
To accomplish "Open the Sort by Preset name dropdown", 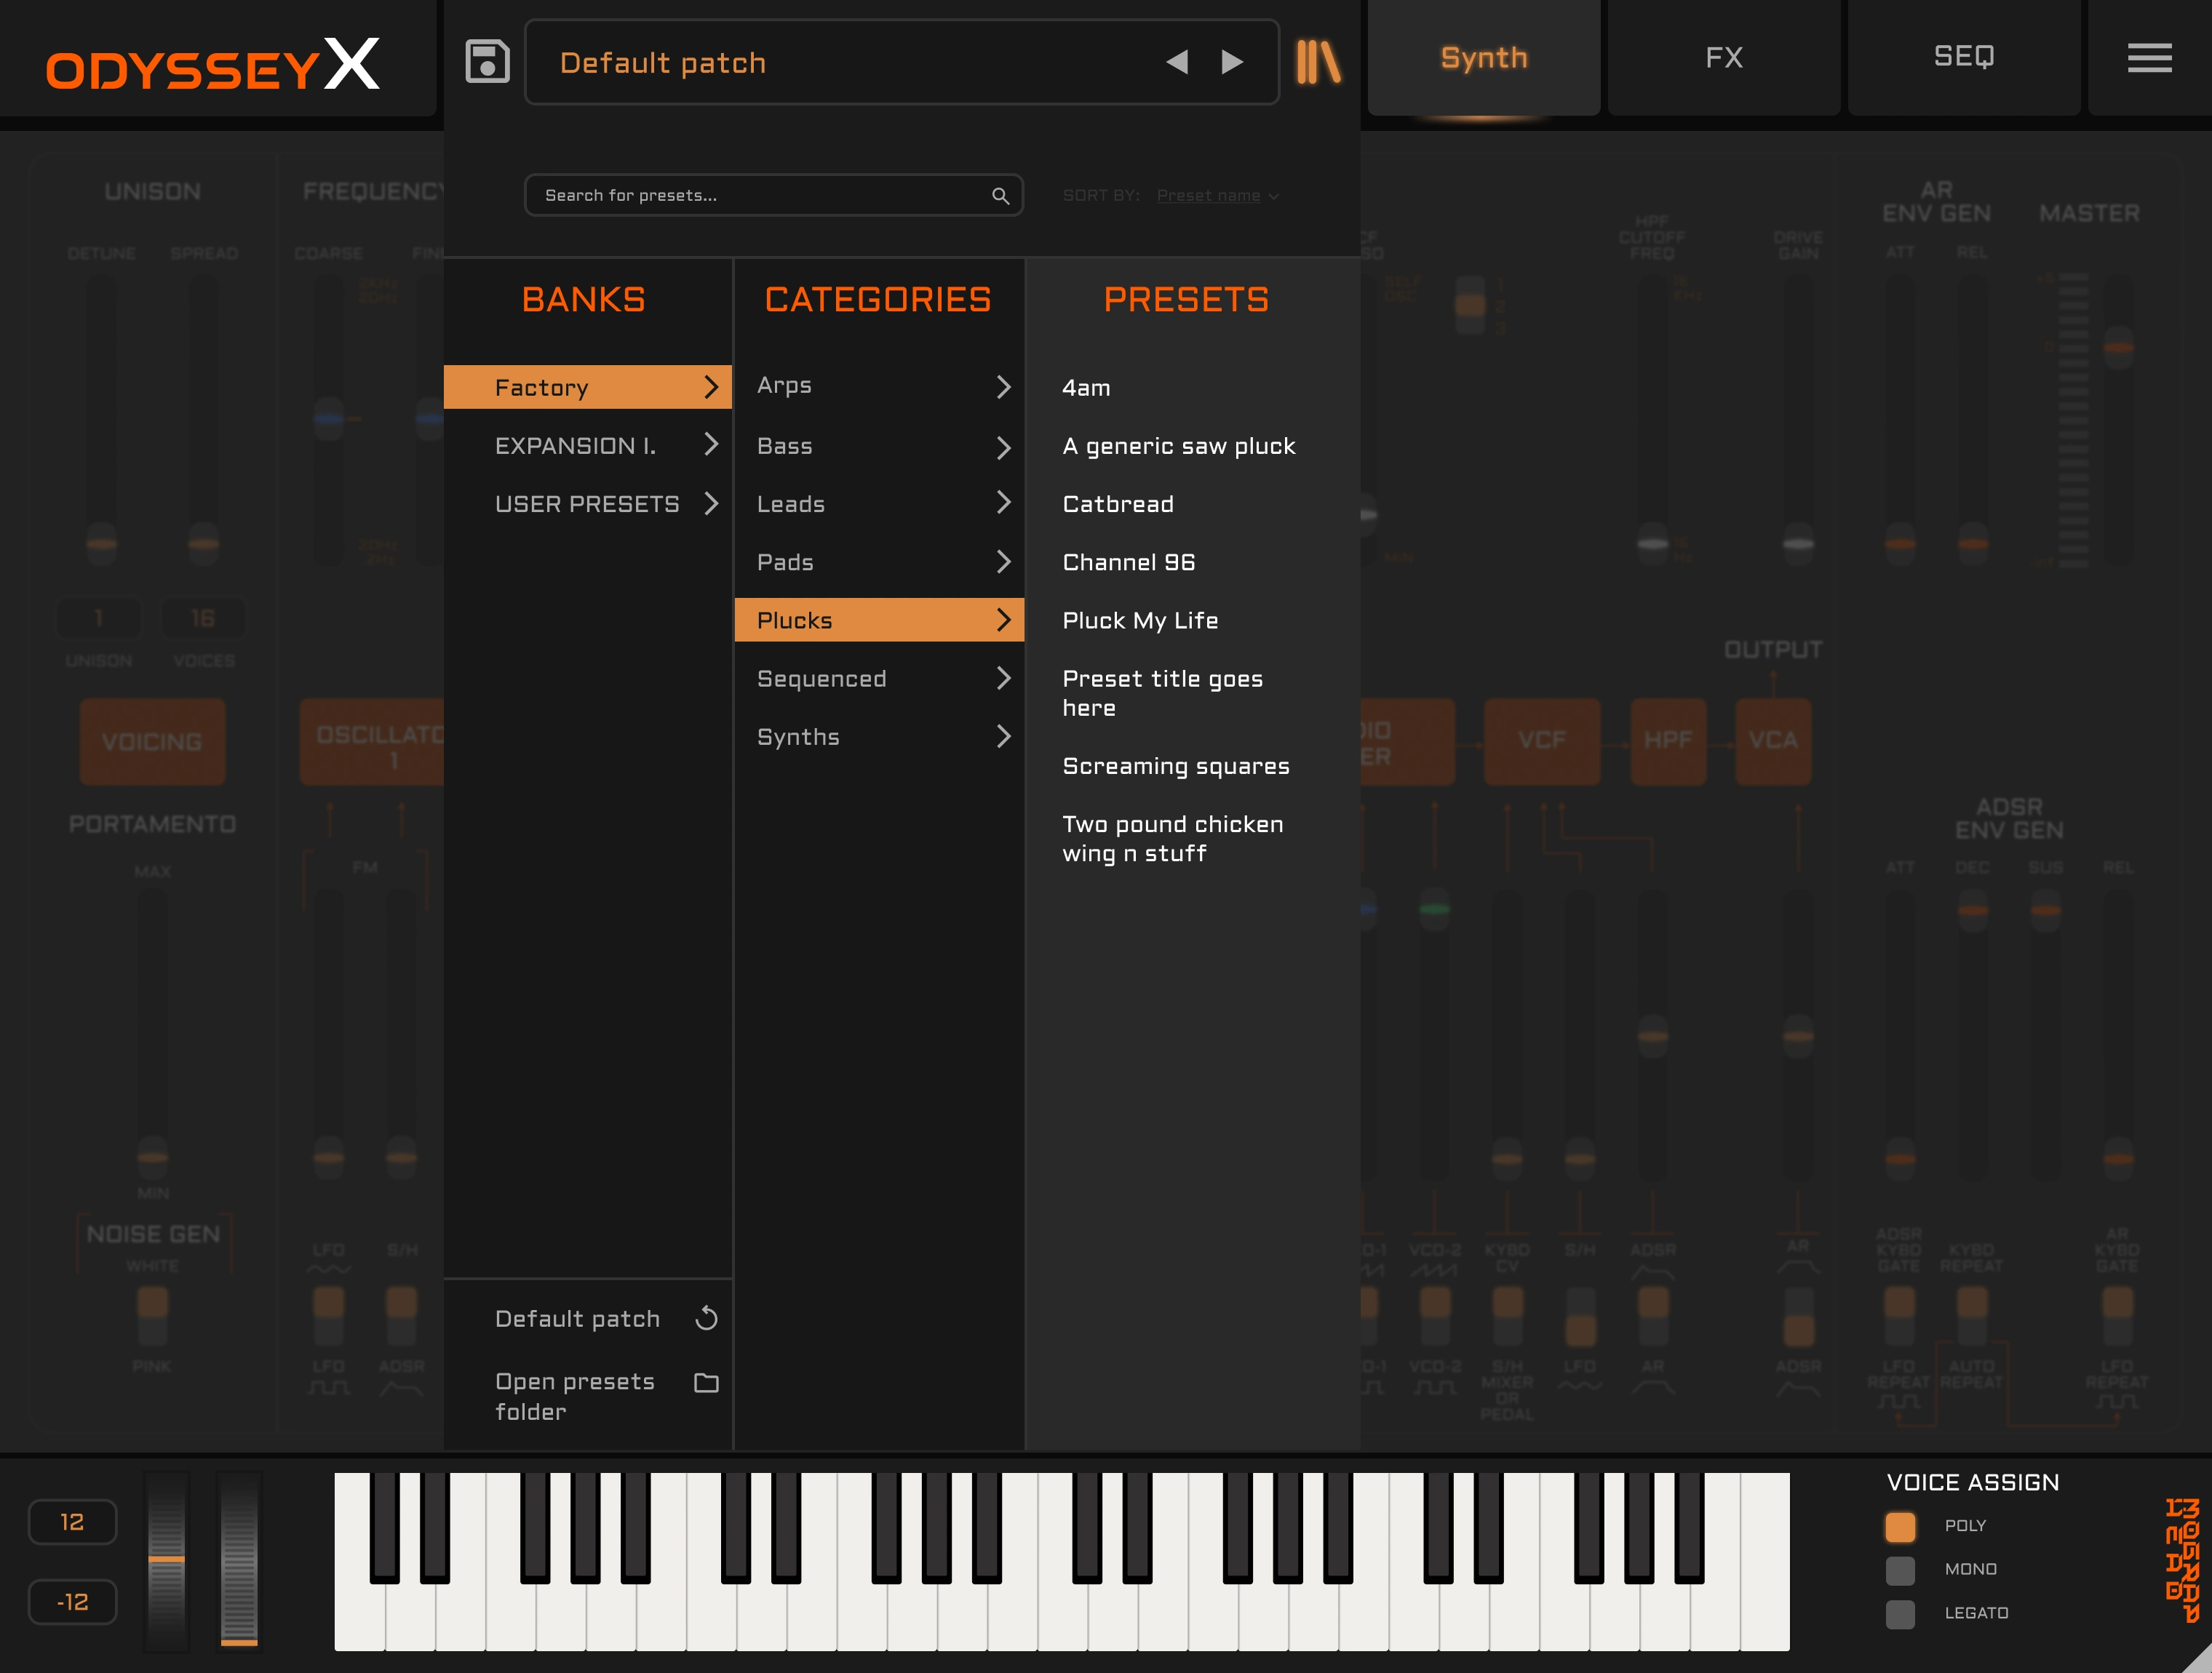I will tap(1217, 196).
